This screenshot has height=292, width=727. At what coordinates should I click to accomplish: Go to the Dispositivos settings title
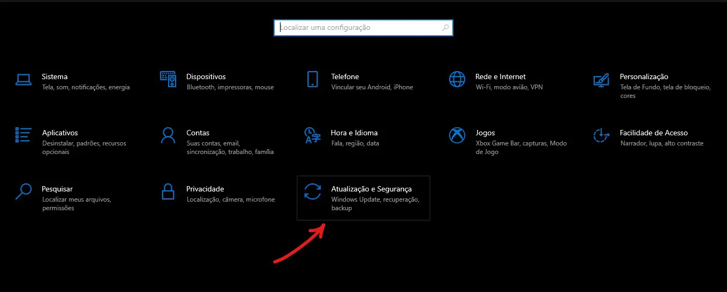click(x=206, y=76)
